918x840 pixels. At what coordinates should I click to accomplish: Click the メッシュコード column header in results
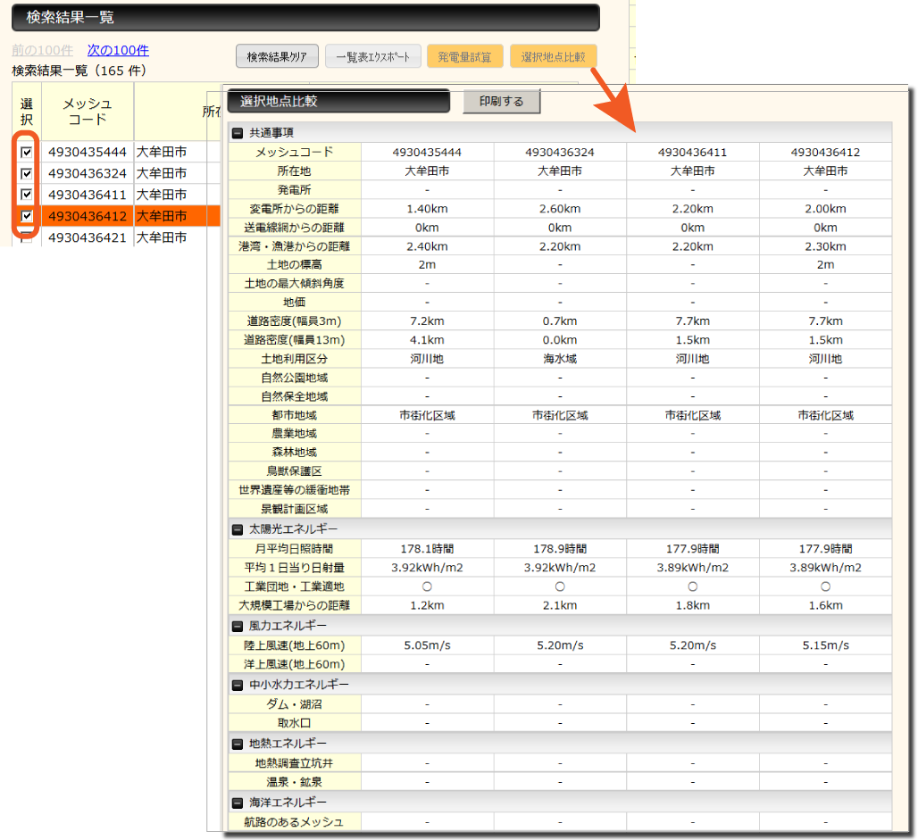88,112
